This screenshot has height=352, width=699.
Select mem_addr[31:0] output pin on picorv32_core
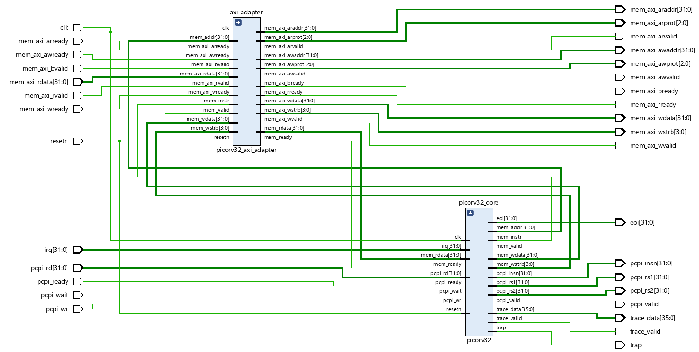[x=516, y=227]
